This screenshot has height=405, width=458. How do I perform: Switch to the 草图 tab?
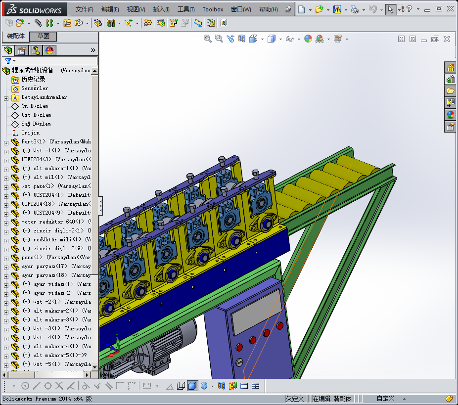point(44,37)
